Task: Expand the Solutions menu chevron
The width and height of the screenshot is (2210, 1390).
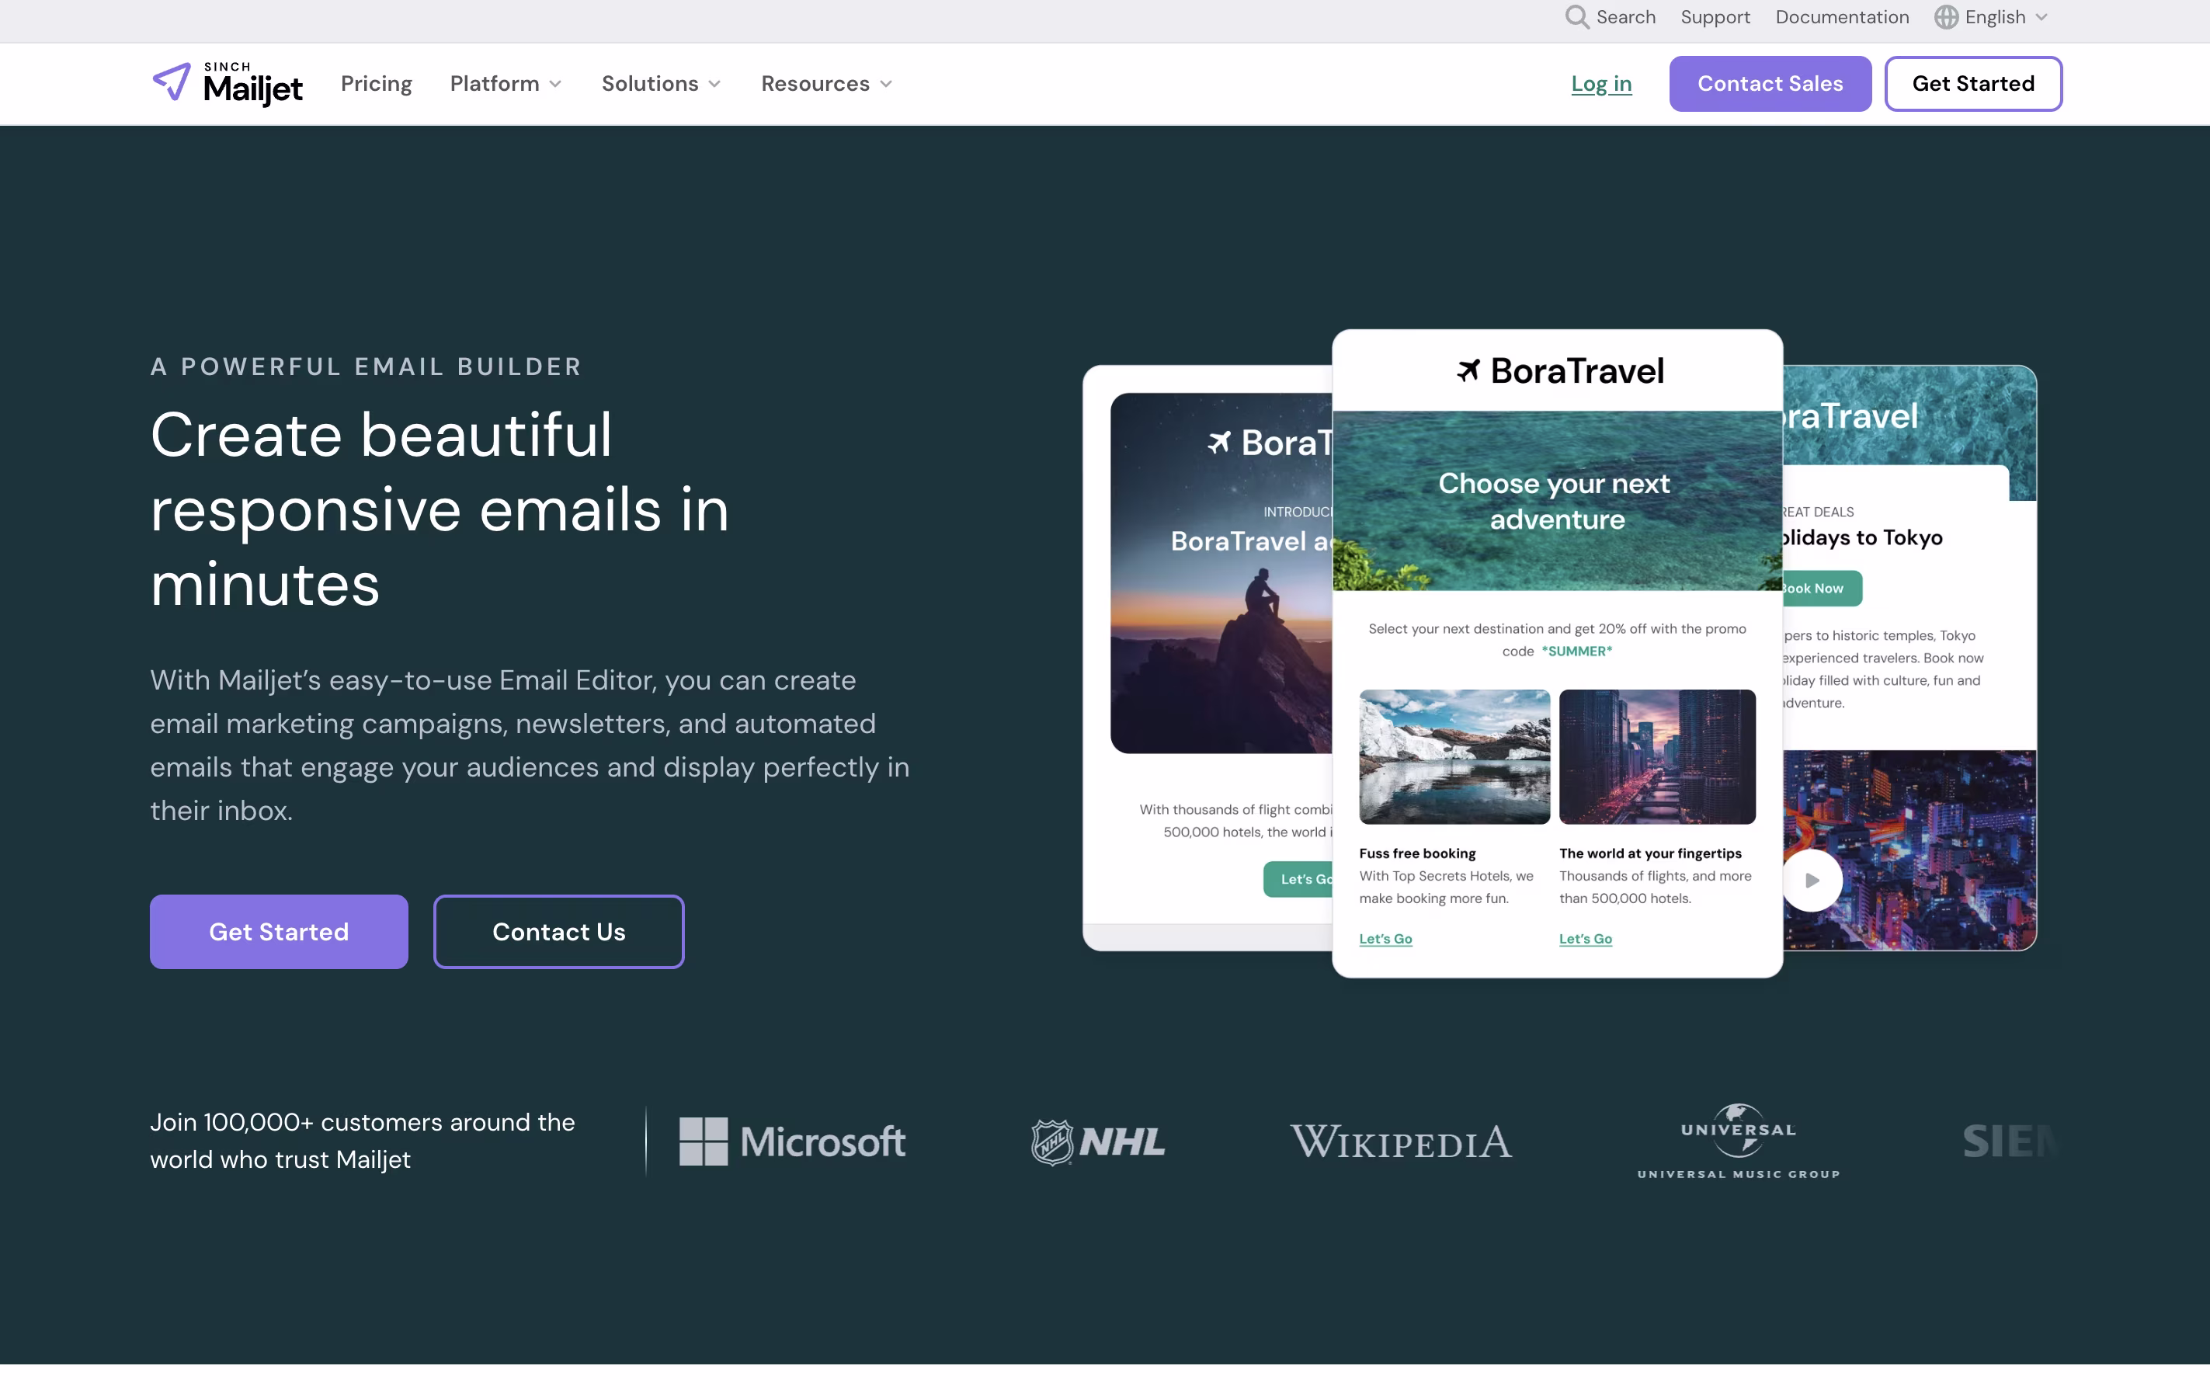Action: coord(714,84)
